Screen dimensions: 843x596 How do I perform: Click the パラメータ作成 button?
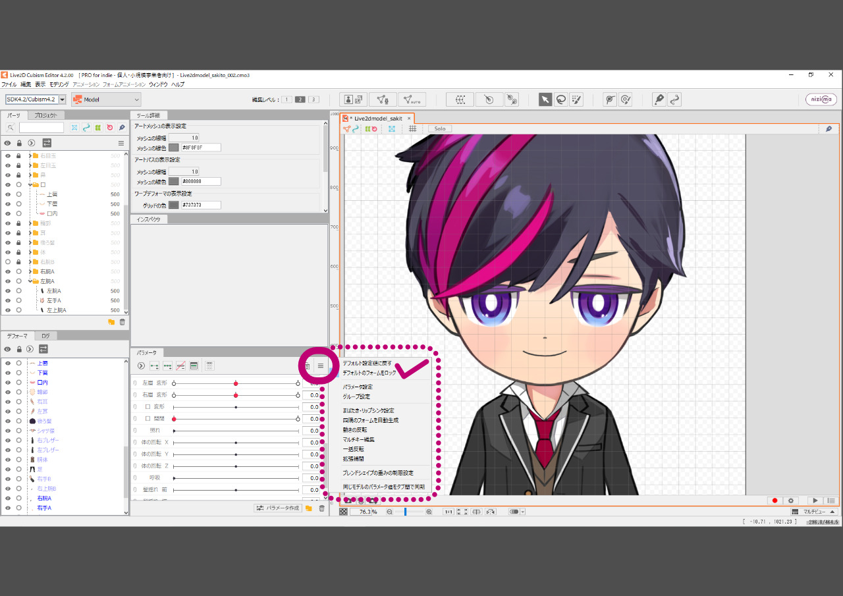[x=278, y=508]
